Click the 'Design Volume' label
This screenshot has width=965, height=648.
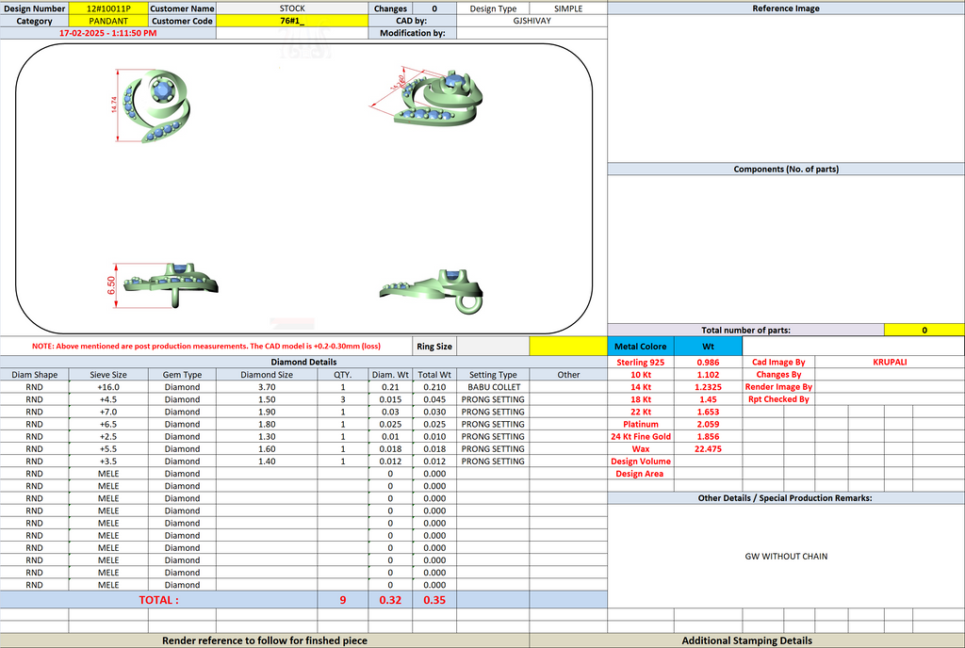click(x=641, y=462)
